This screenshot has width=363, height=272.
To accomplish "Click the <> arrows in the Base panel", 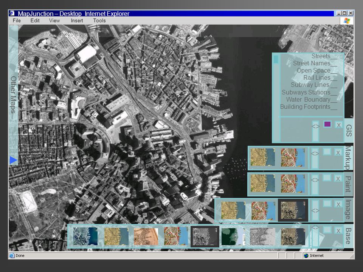I will 315,227.
